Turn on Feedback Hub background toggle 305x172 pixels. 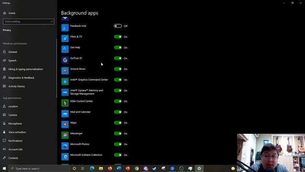coord(118,26)
